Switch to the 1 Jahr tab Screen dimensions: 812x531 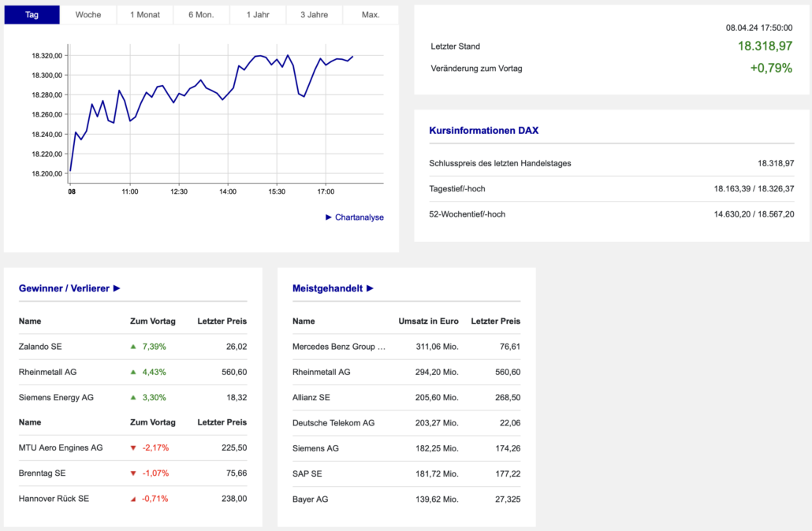pos(258,14)
